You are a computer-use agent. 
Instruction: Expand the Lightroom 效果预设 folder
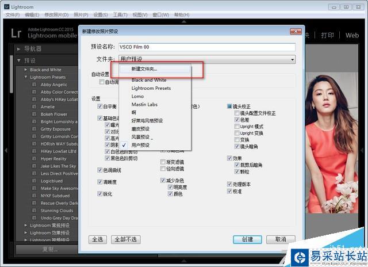(25, 232)
